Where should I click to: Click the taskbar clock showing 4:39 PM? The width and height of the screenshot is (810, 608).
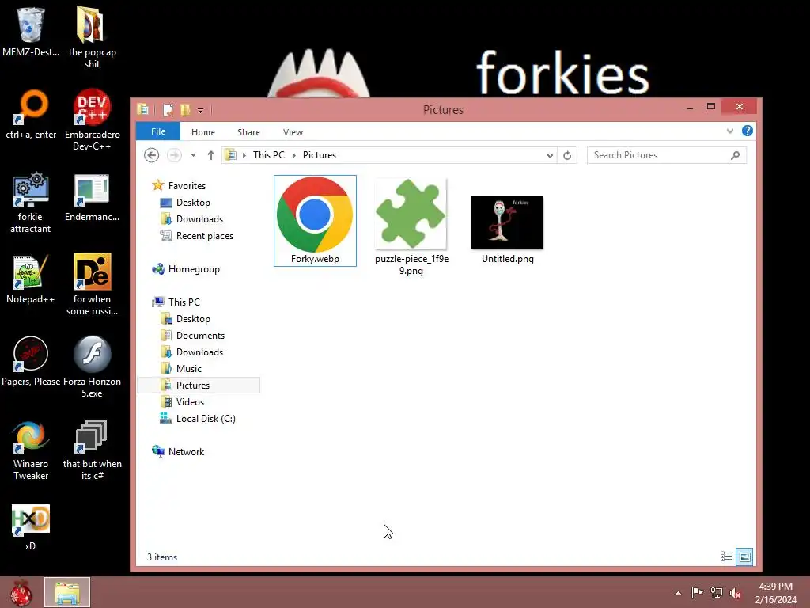[775, 593]
